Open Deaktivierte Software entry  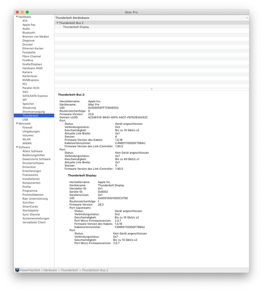click(36, 159)
